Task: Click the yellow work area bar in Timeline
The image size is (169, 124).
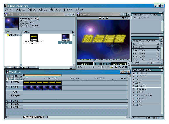Action: (x=43, y=75)
